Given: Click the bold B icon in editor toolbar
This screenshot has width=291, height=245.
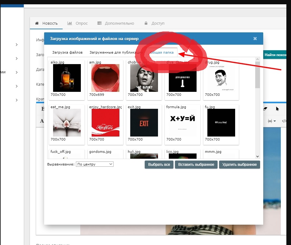Looking at the screenshot, I should [x=43, y=109].
